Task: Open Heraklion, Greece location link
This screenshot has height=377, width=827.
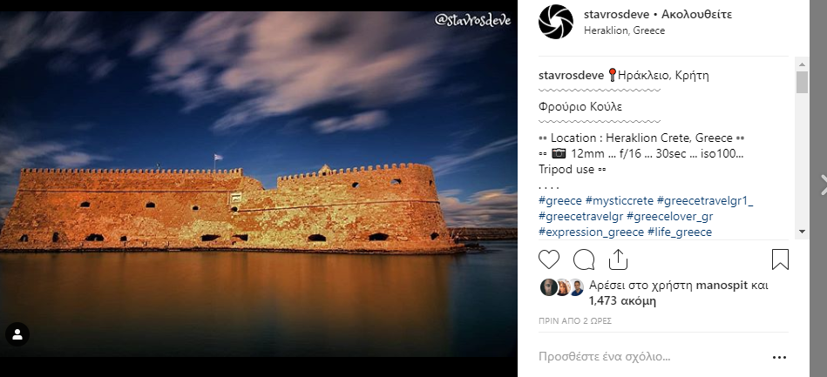Action: tap(624, 30)
